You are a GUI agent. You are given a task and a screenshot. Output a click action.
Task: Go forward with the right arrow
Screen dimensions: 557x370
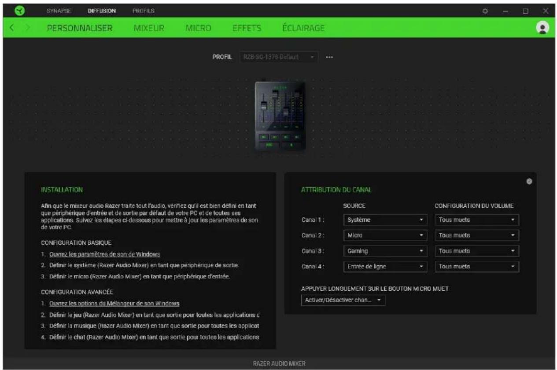[27, 28]
